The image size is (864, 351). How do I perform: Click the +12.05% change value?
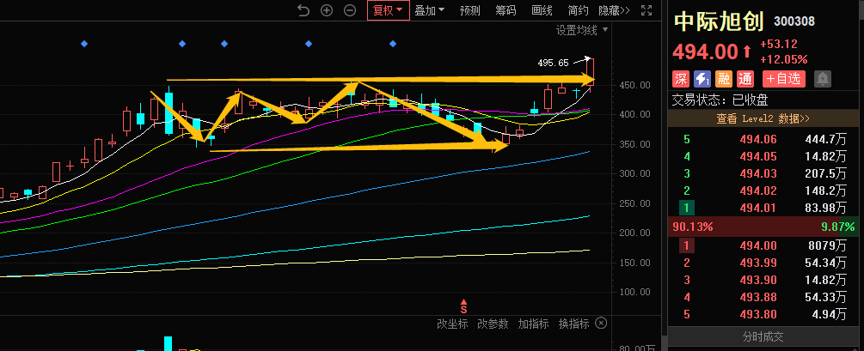click(x=784, y=59)
